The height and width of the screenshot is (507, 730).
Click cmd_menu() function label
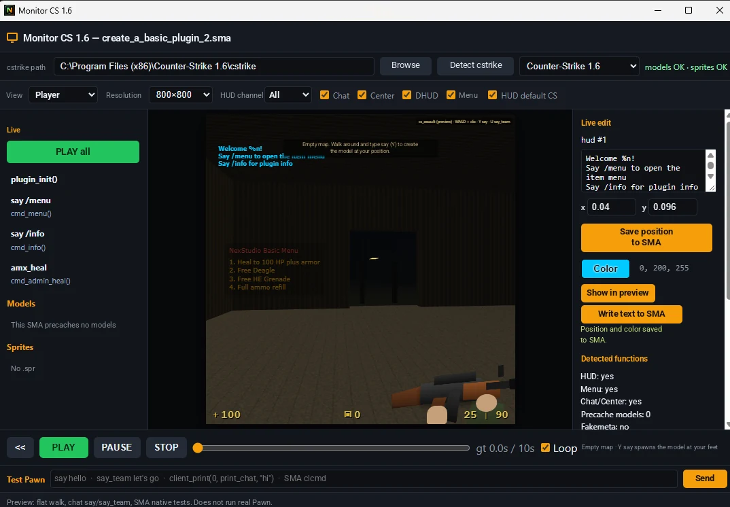(x=31, y=213)
